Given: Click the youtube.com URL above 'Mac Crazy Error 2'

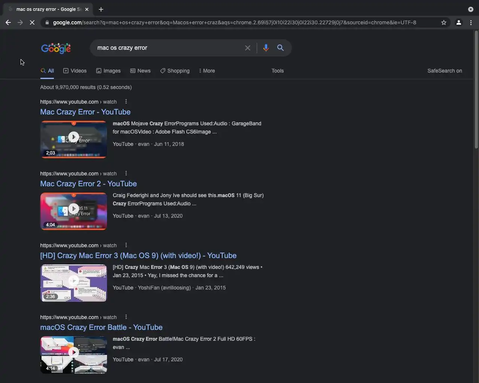Looking at the screenshot, I should click(x=78, y=174).
